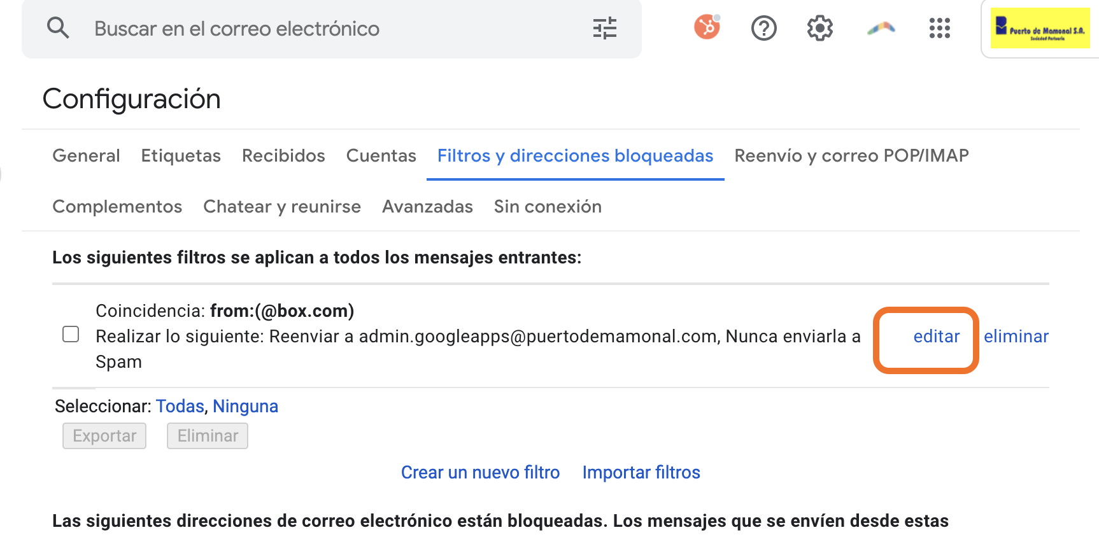Open the Avanzadas settings tab
Viewport: 1099px width, 551px height.
pos(427,207)
